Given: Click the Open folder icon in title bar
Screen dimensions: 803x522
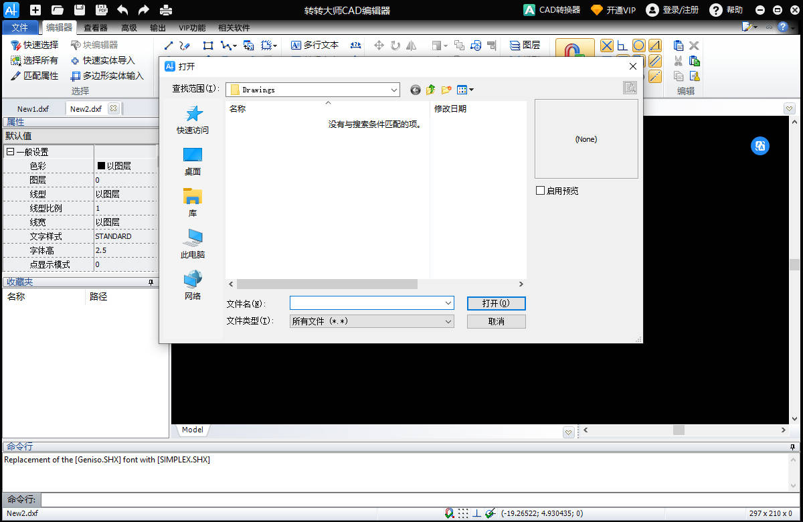Looking at the screenshot, I should tap(58, 10).
